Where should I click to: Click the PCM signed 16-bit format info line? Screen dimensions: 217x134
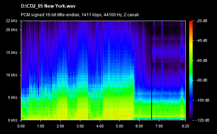coord(80,15)
